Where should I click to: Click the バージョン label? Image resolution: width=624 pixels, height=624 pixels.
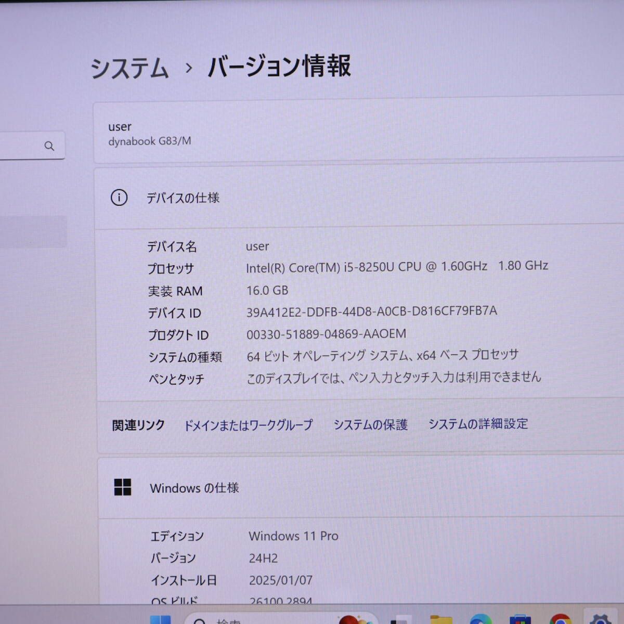point(173,558)
